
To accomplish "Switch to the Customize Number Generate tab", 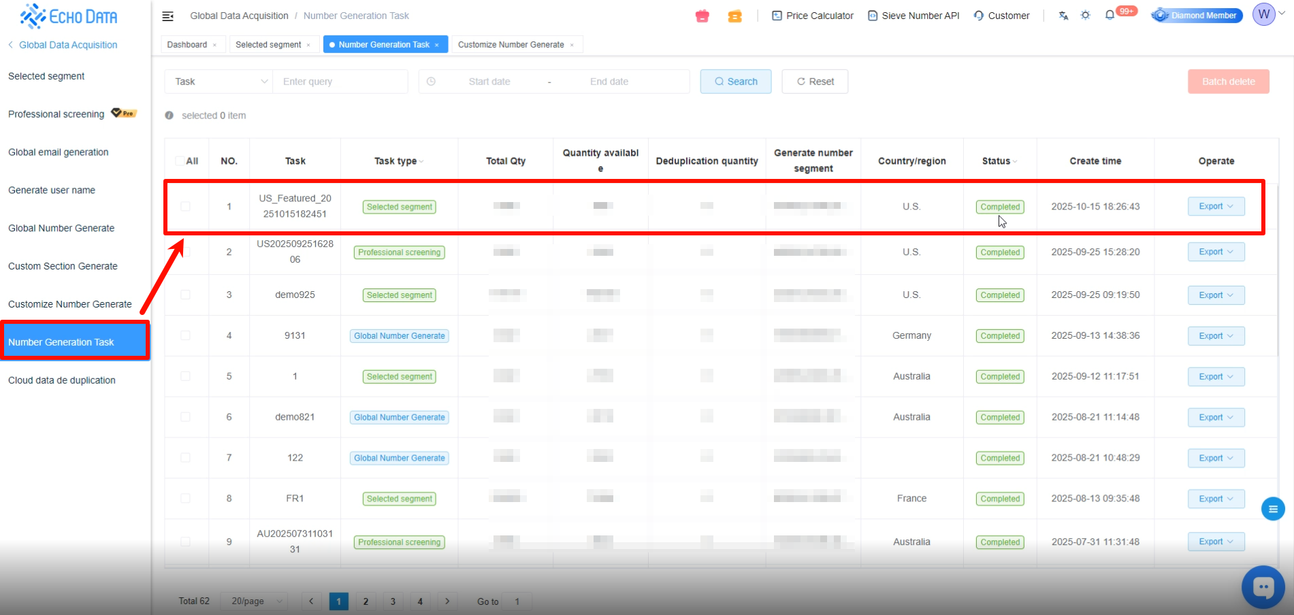I will tap(511, 45).
